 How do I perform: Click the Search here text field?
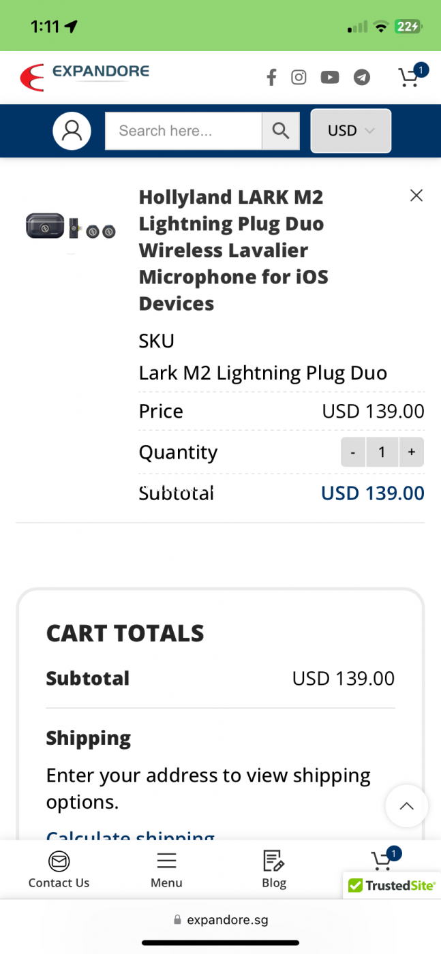coord(183,131)
